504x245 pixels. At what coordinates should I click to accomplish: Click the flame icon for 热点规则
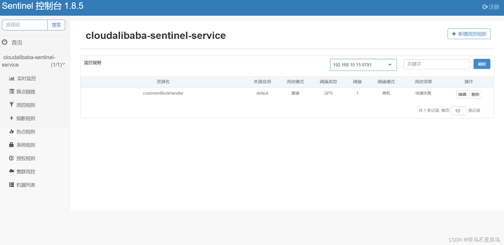(11, 131)
